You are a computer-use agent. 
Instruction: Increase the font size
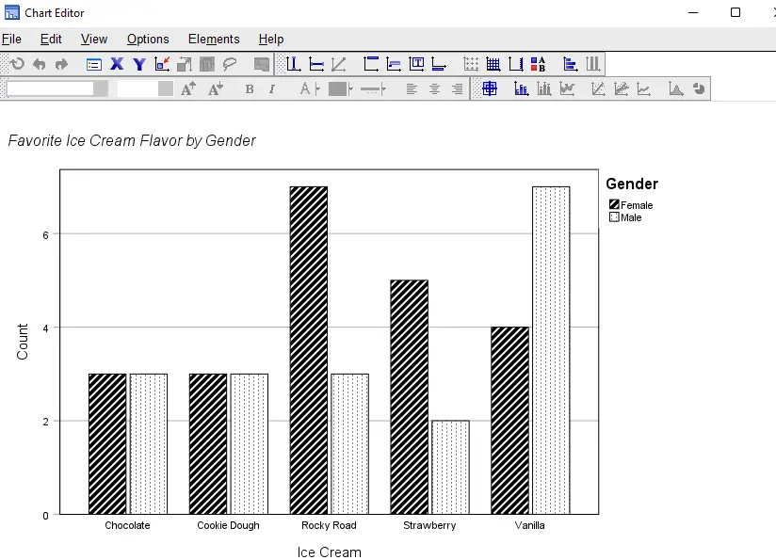(187, 89)
